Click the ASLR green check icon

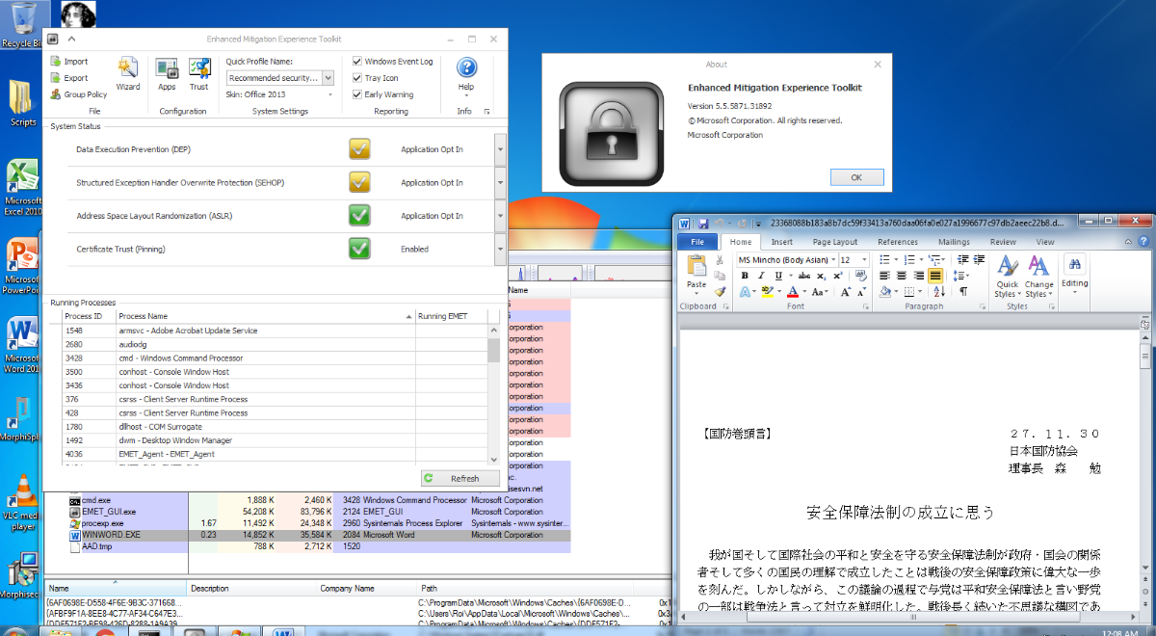click(359, 215)
